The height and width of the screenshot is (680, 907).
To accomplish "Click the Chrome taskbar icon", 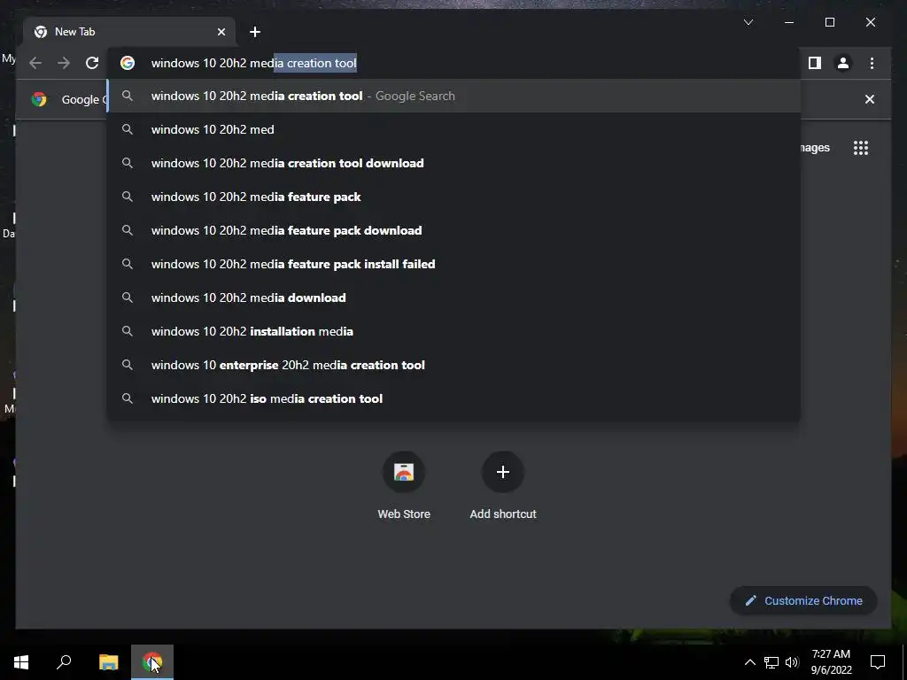I will click(152, 662).
